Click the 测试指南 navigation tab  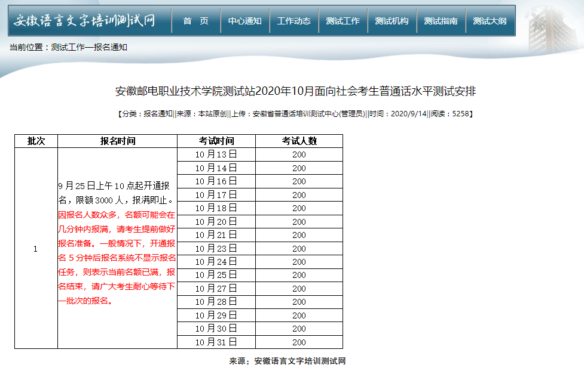441,21
